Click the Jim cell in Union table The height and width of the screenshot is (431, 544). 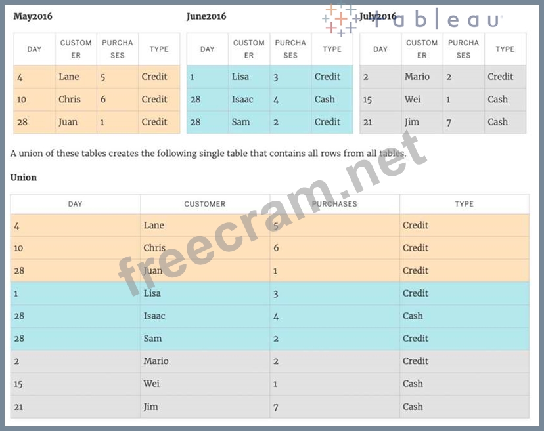(x=151, y=407)
